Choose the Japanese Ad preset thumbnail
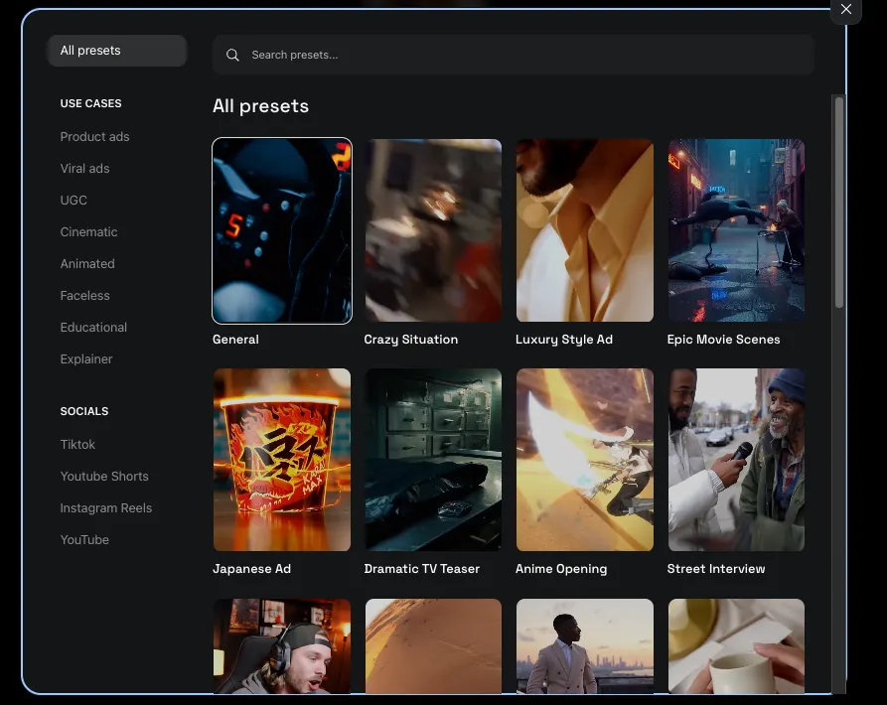887x705 pixels. click(282, 460)
